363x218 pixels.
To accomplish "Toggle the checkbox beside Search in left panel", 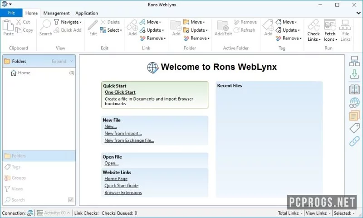I will 71,200.
